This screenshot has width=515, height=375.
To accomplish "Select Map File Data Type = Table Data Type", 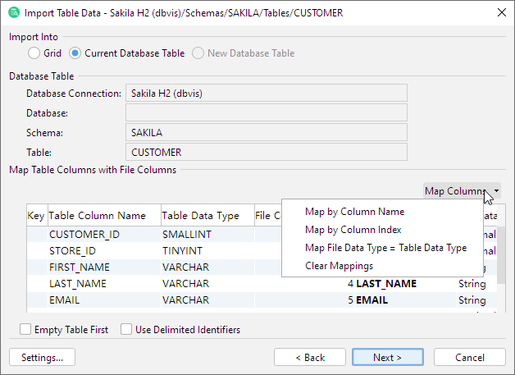I will [385, 247].
